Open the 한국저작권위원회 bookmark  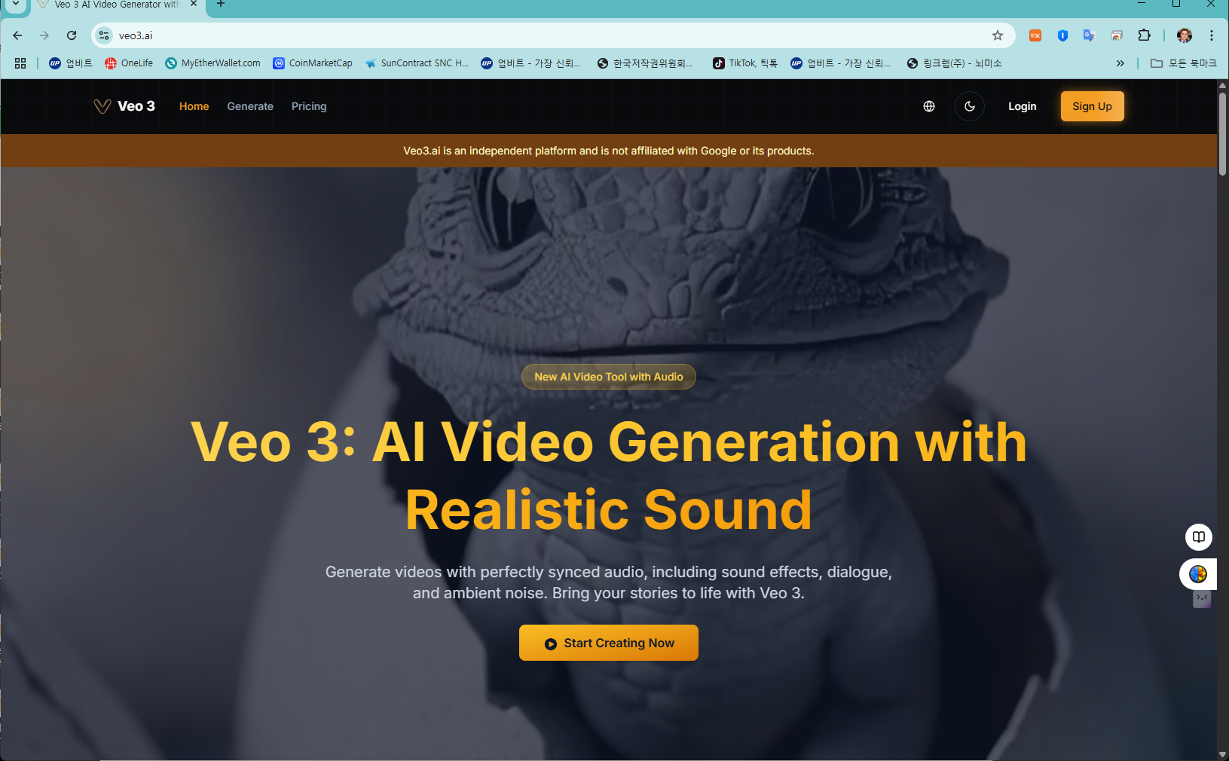coord(645,63)
